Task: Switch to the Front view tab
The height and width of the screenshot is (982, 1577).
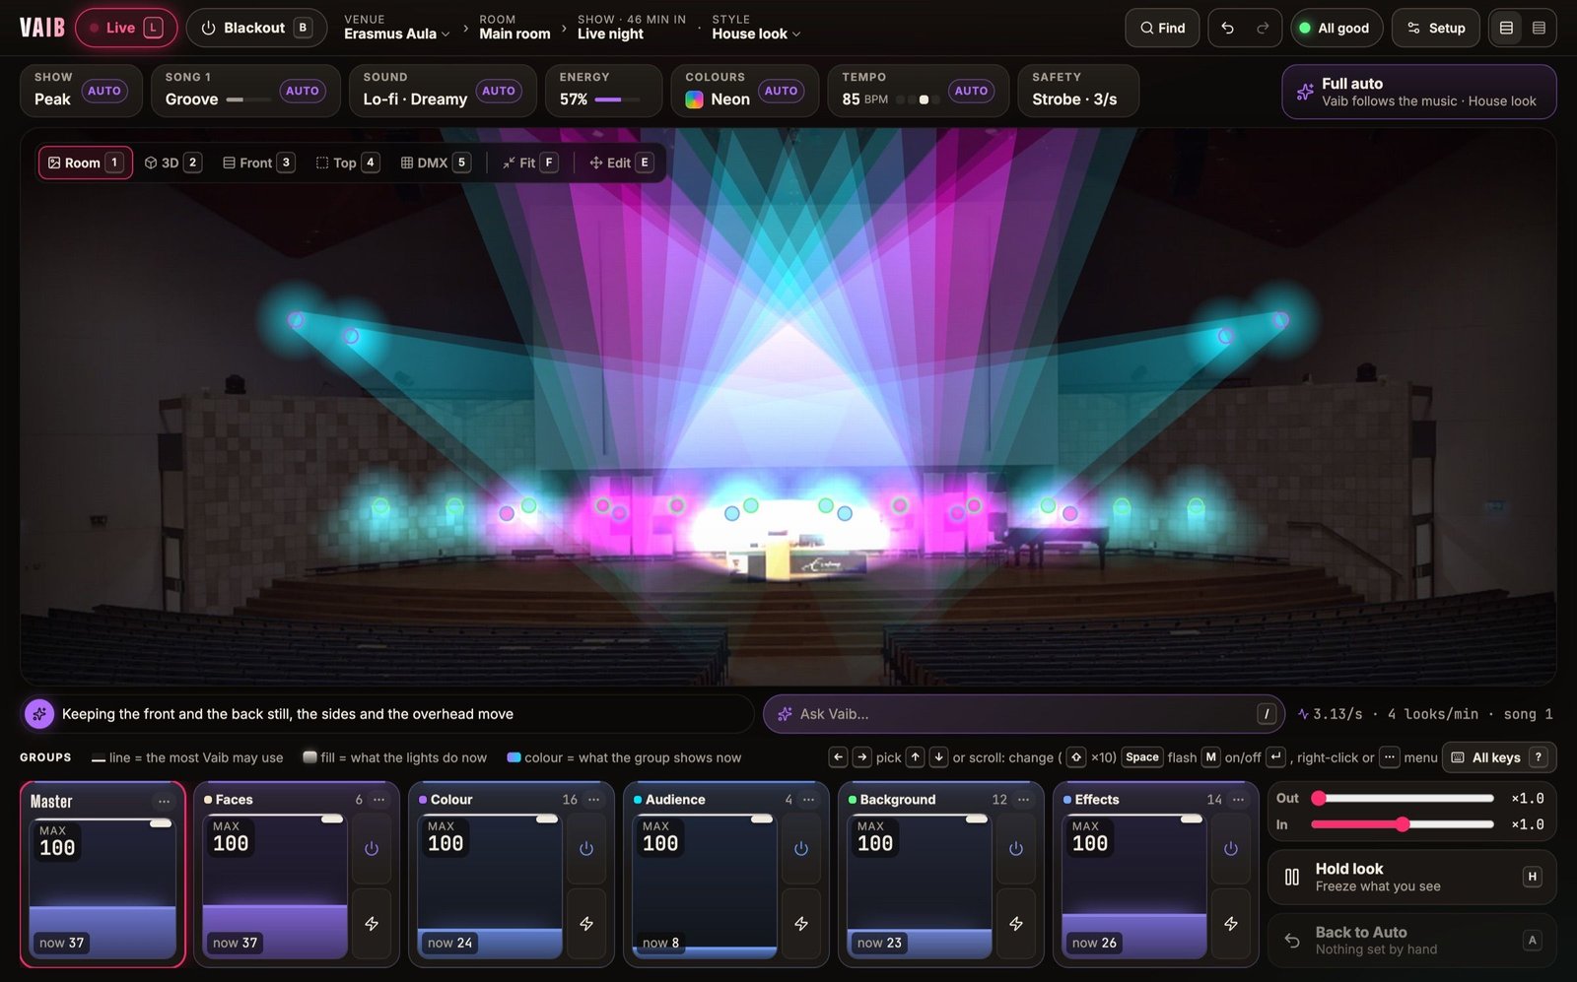Action: coord(257,163)
